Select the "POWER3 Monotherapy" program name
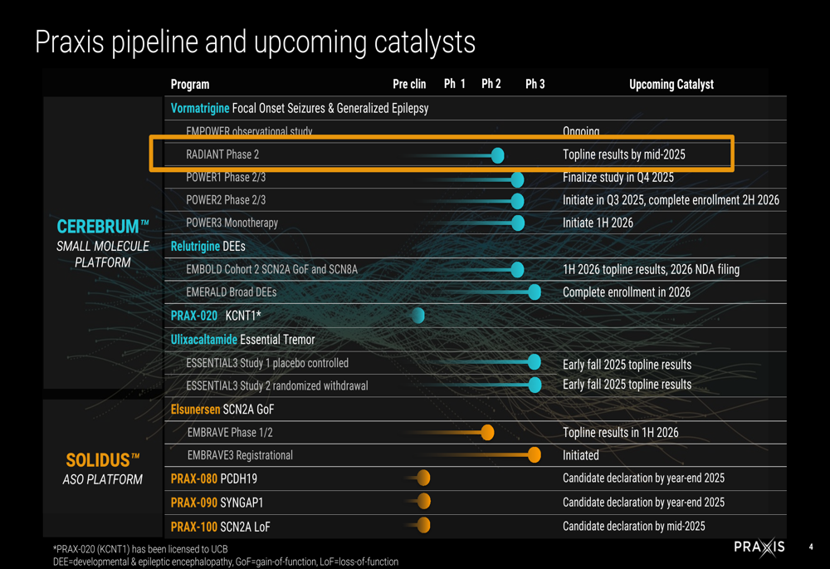The width and height of the screenshot is (830, 569). (x=232, y=223)
